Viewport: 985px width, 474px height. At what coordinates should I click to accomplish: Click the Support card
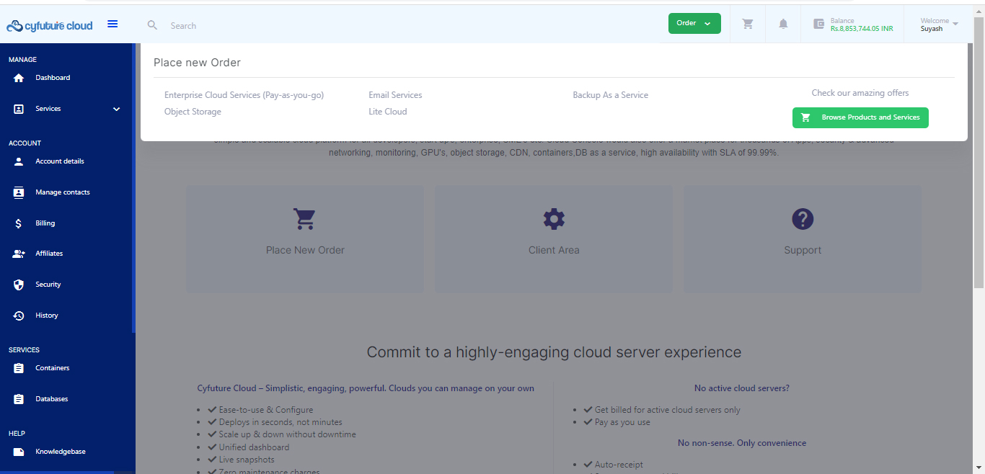[803, 239]
